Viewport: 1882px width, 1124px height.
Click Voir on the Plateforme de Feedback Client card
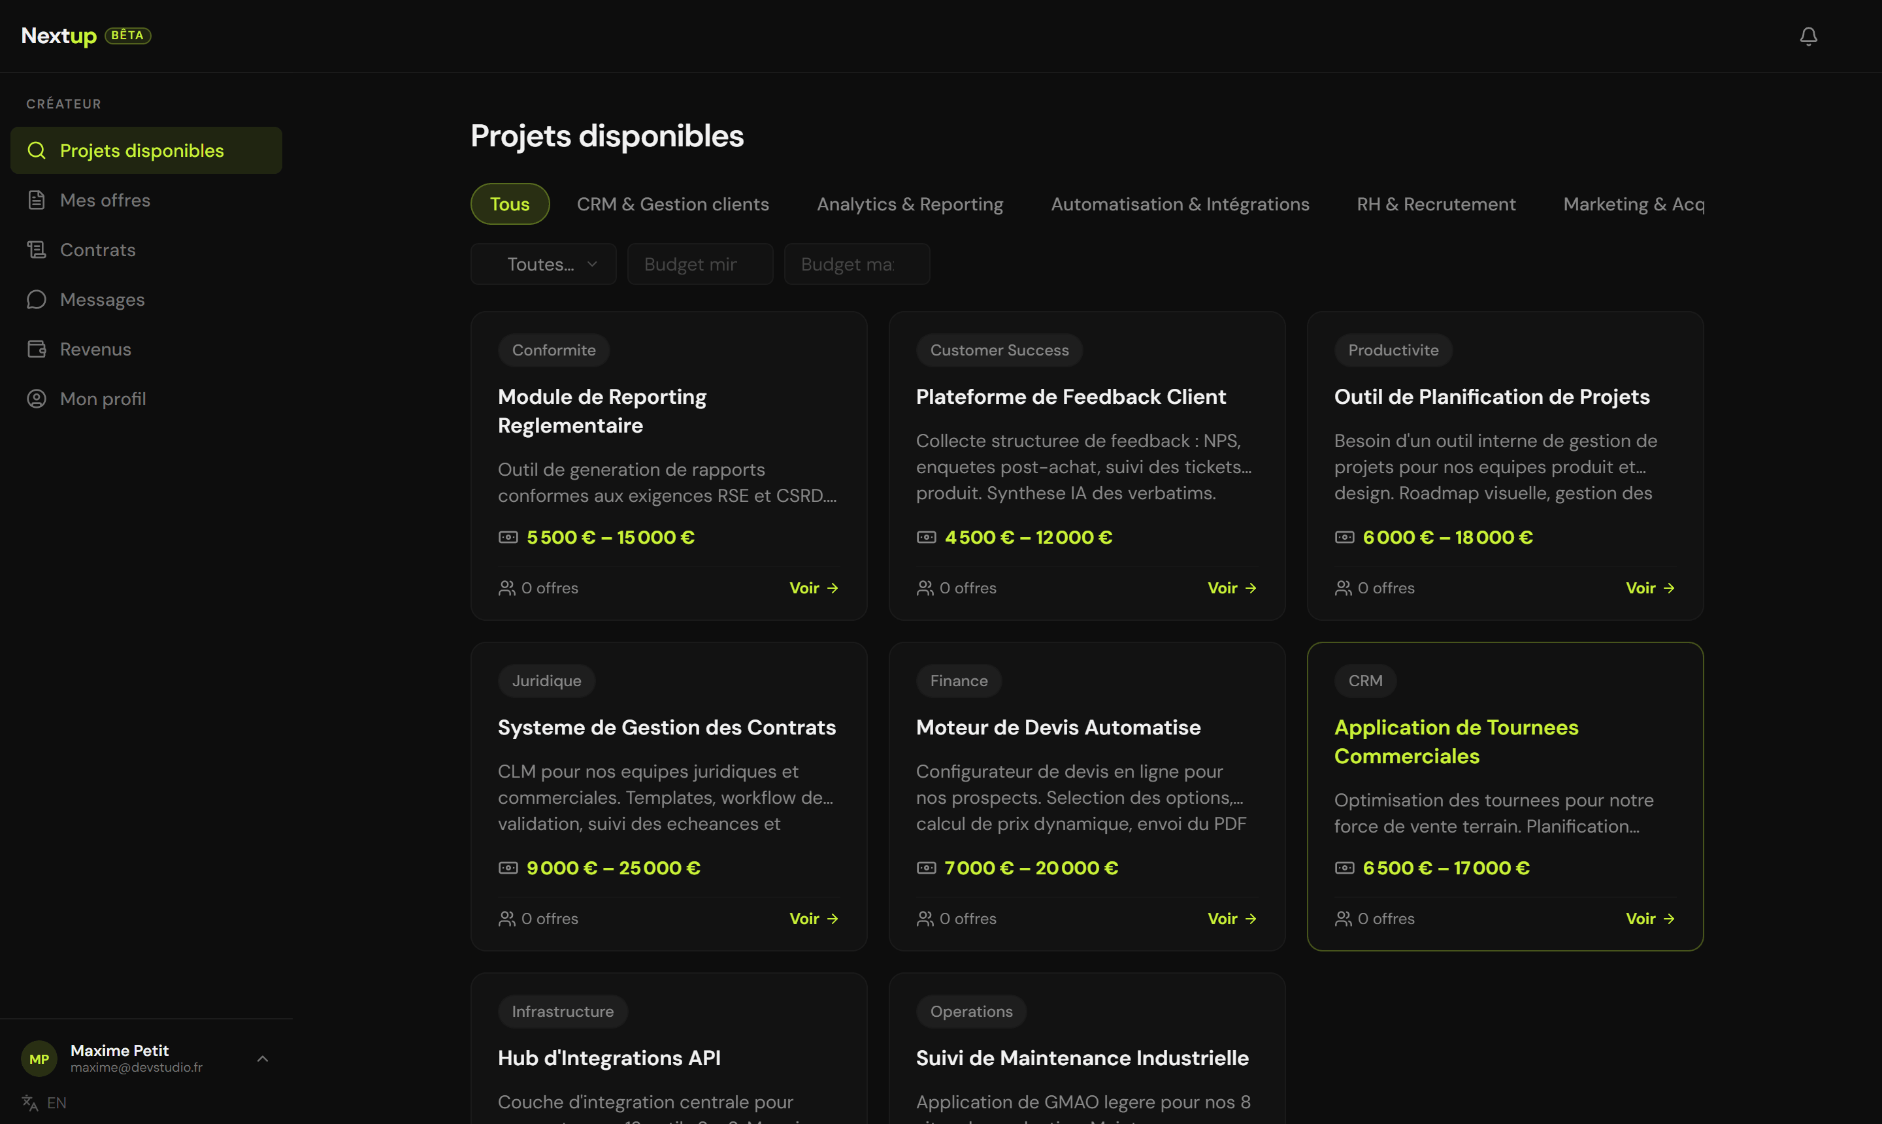1231,587
